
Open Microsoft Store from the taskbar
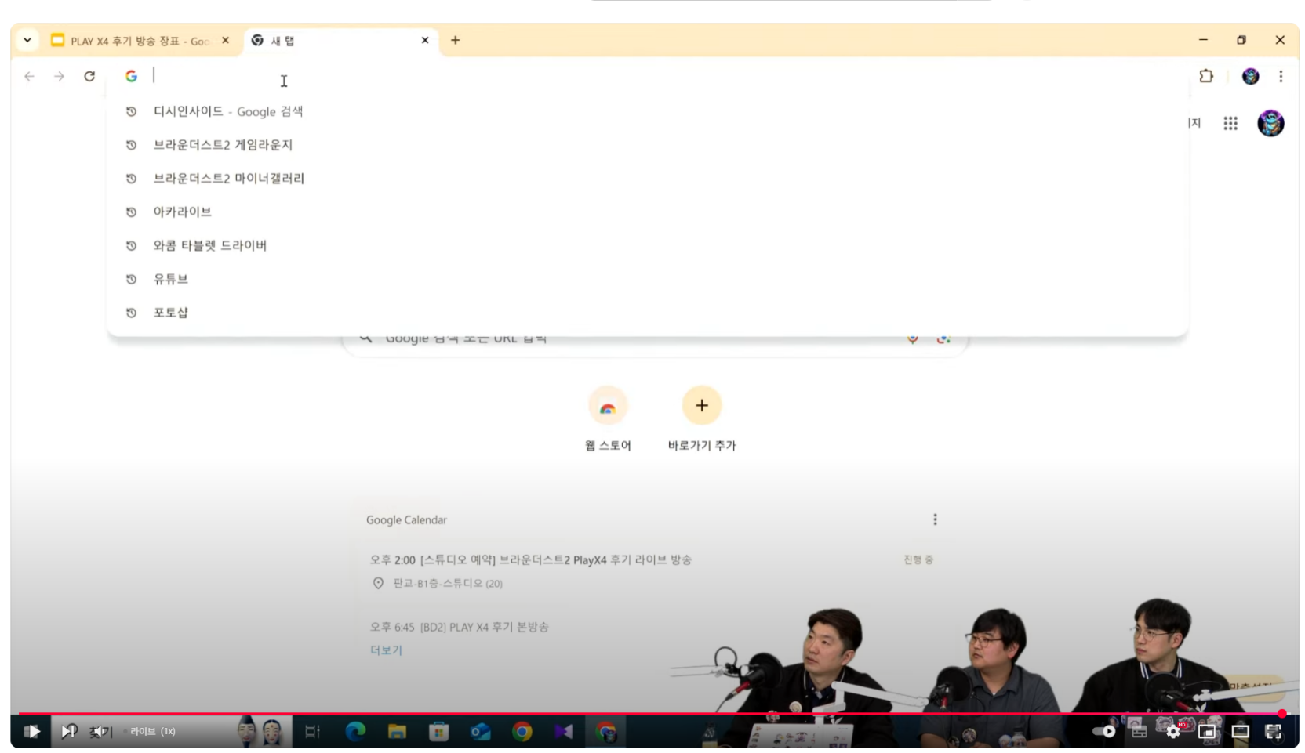(438, 731)
